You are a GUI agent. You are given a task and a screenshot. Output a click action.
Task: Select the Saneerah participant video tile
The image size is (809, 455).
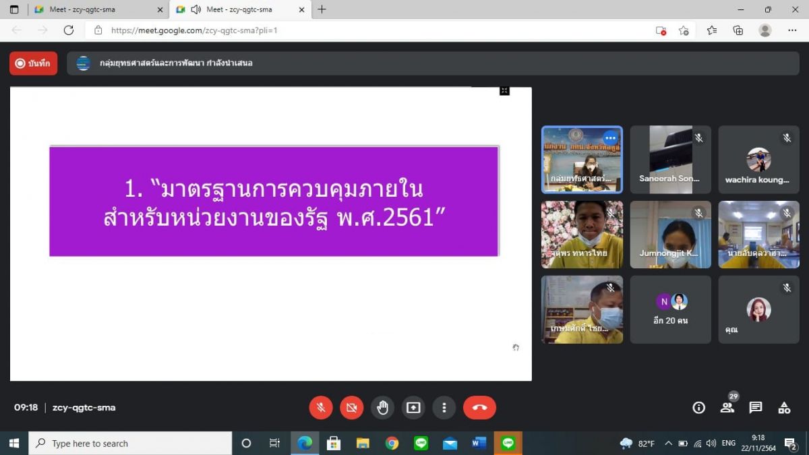[x=670, y=160]
